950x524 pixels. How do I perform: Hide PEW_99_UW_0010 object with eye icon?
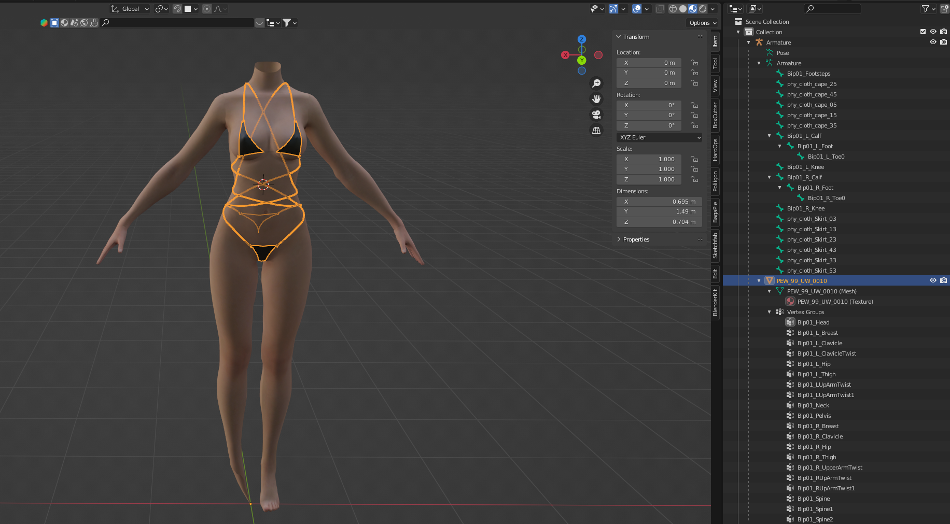pos(933,280)
